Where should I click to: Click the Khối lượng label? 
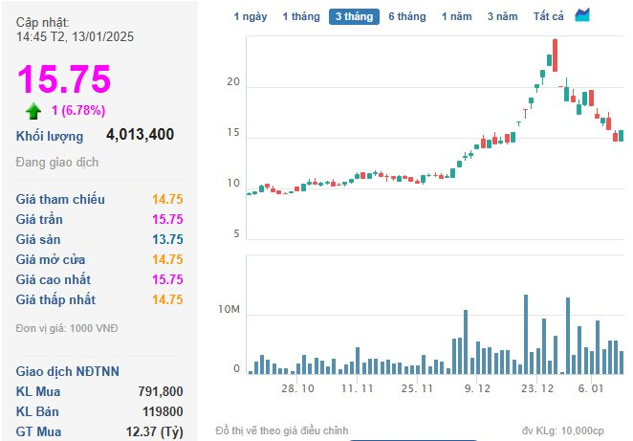click(x=50, y=136)
